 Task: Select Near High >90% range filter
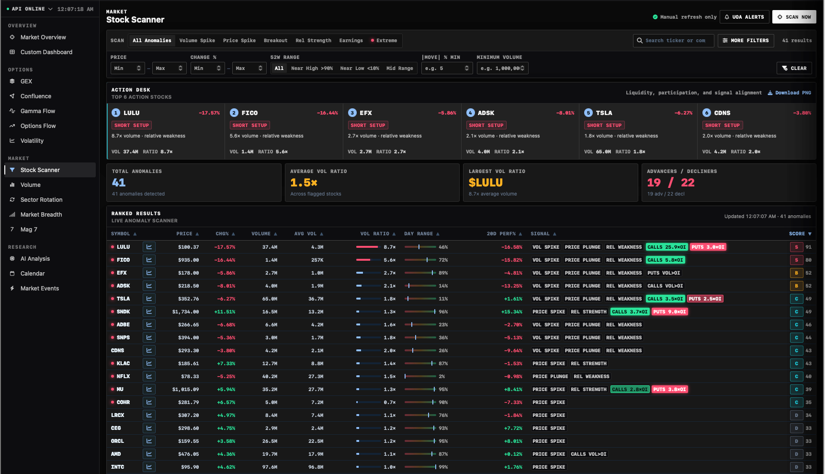[x=312, y=69]
